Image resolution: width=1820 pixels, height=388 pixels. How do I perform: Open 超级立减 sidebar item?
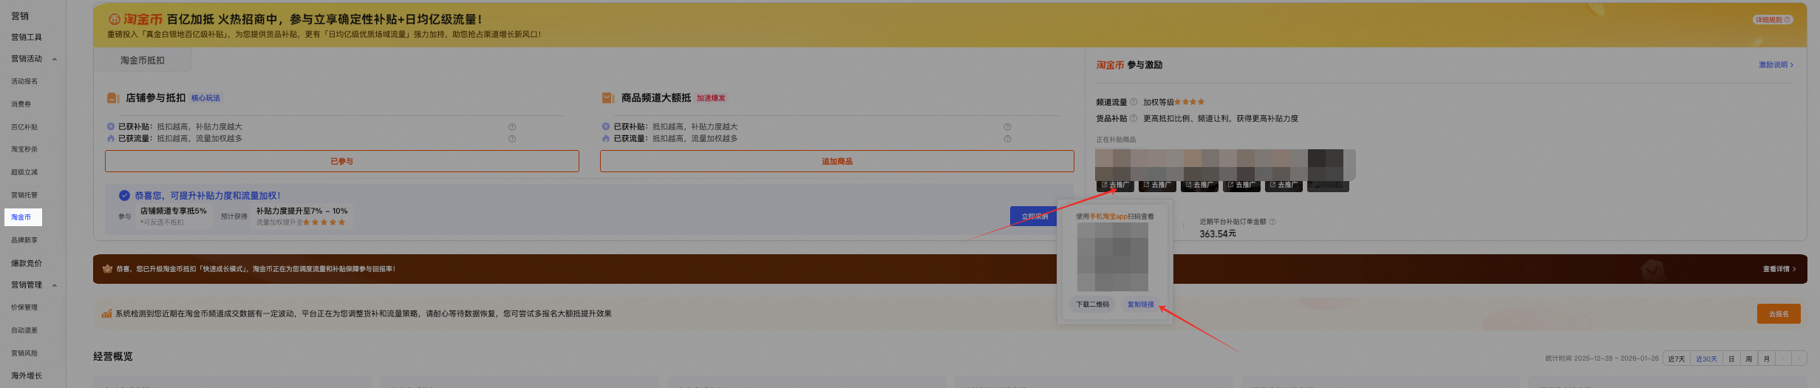(x=24, y=172)
